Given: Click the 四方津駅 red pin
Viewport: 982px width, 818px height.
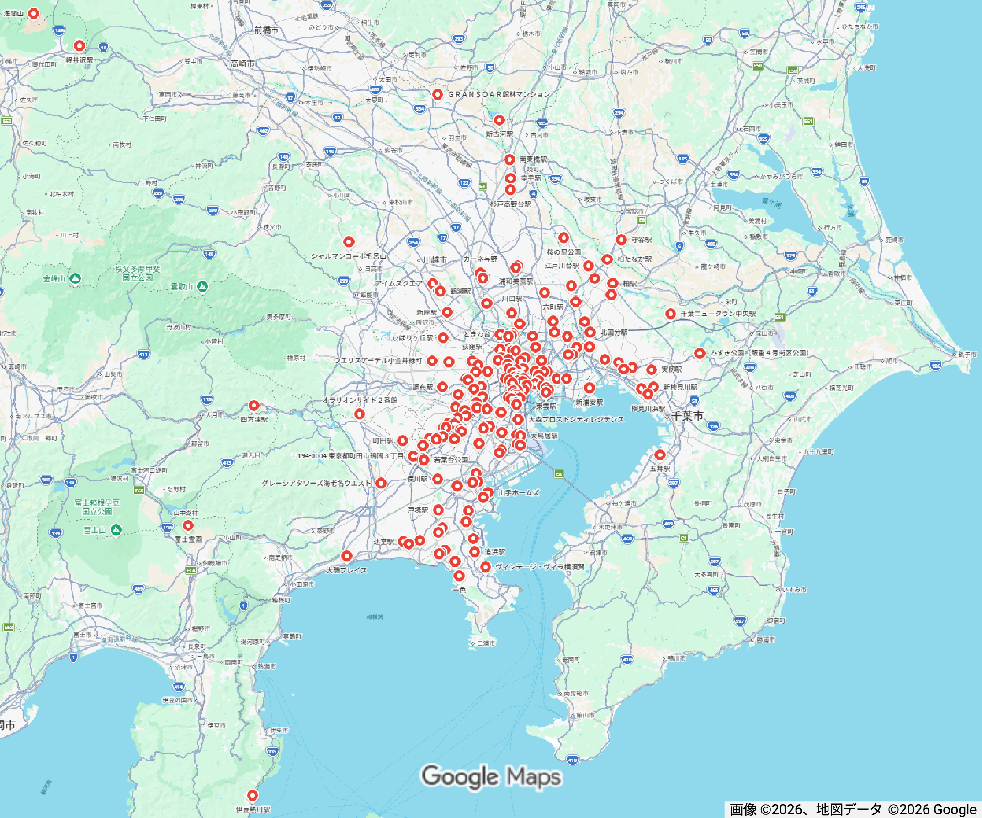Looking at the screenshot, I should point(254,405).
